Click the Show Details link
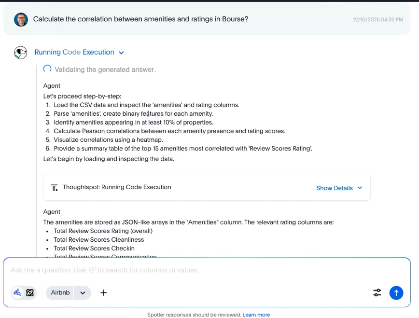This screenshot has height=318, width=419. point(334,188)
